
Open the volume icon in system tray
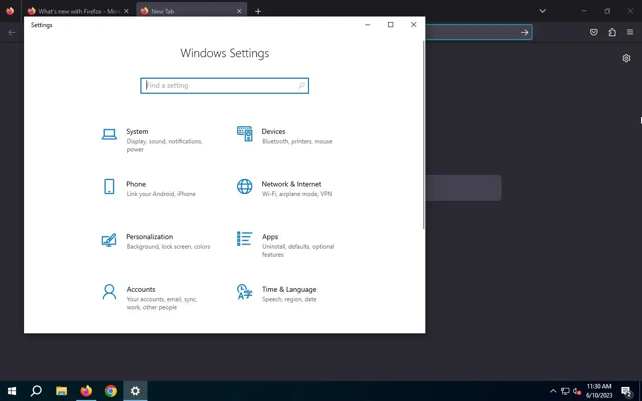[577, 391]
